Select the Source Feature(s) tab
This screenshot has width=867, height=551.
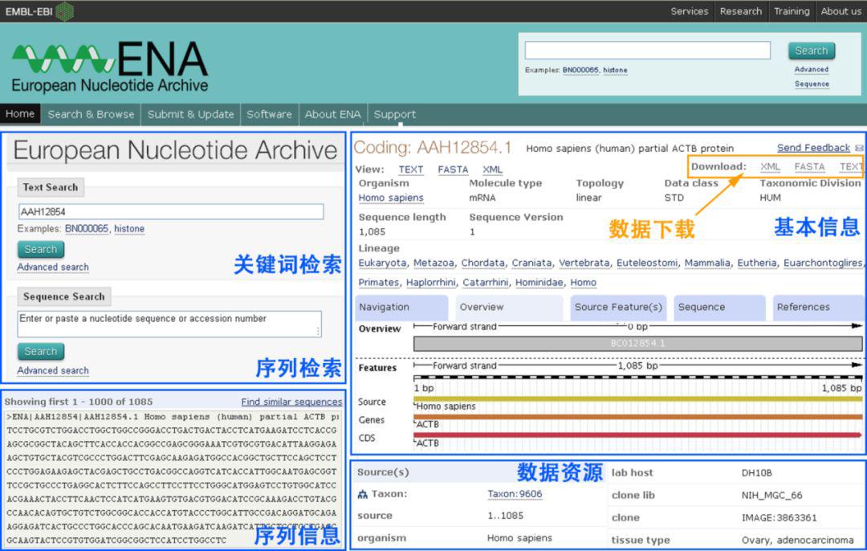click(x=618, y=308)
